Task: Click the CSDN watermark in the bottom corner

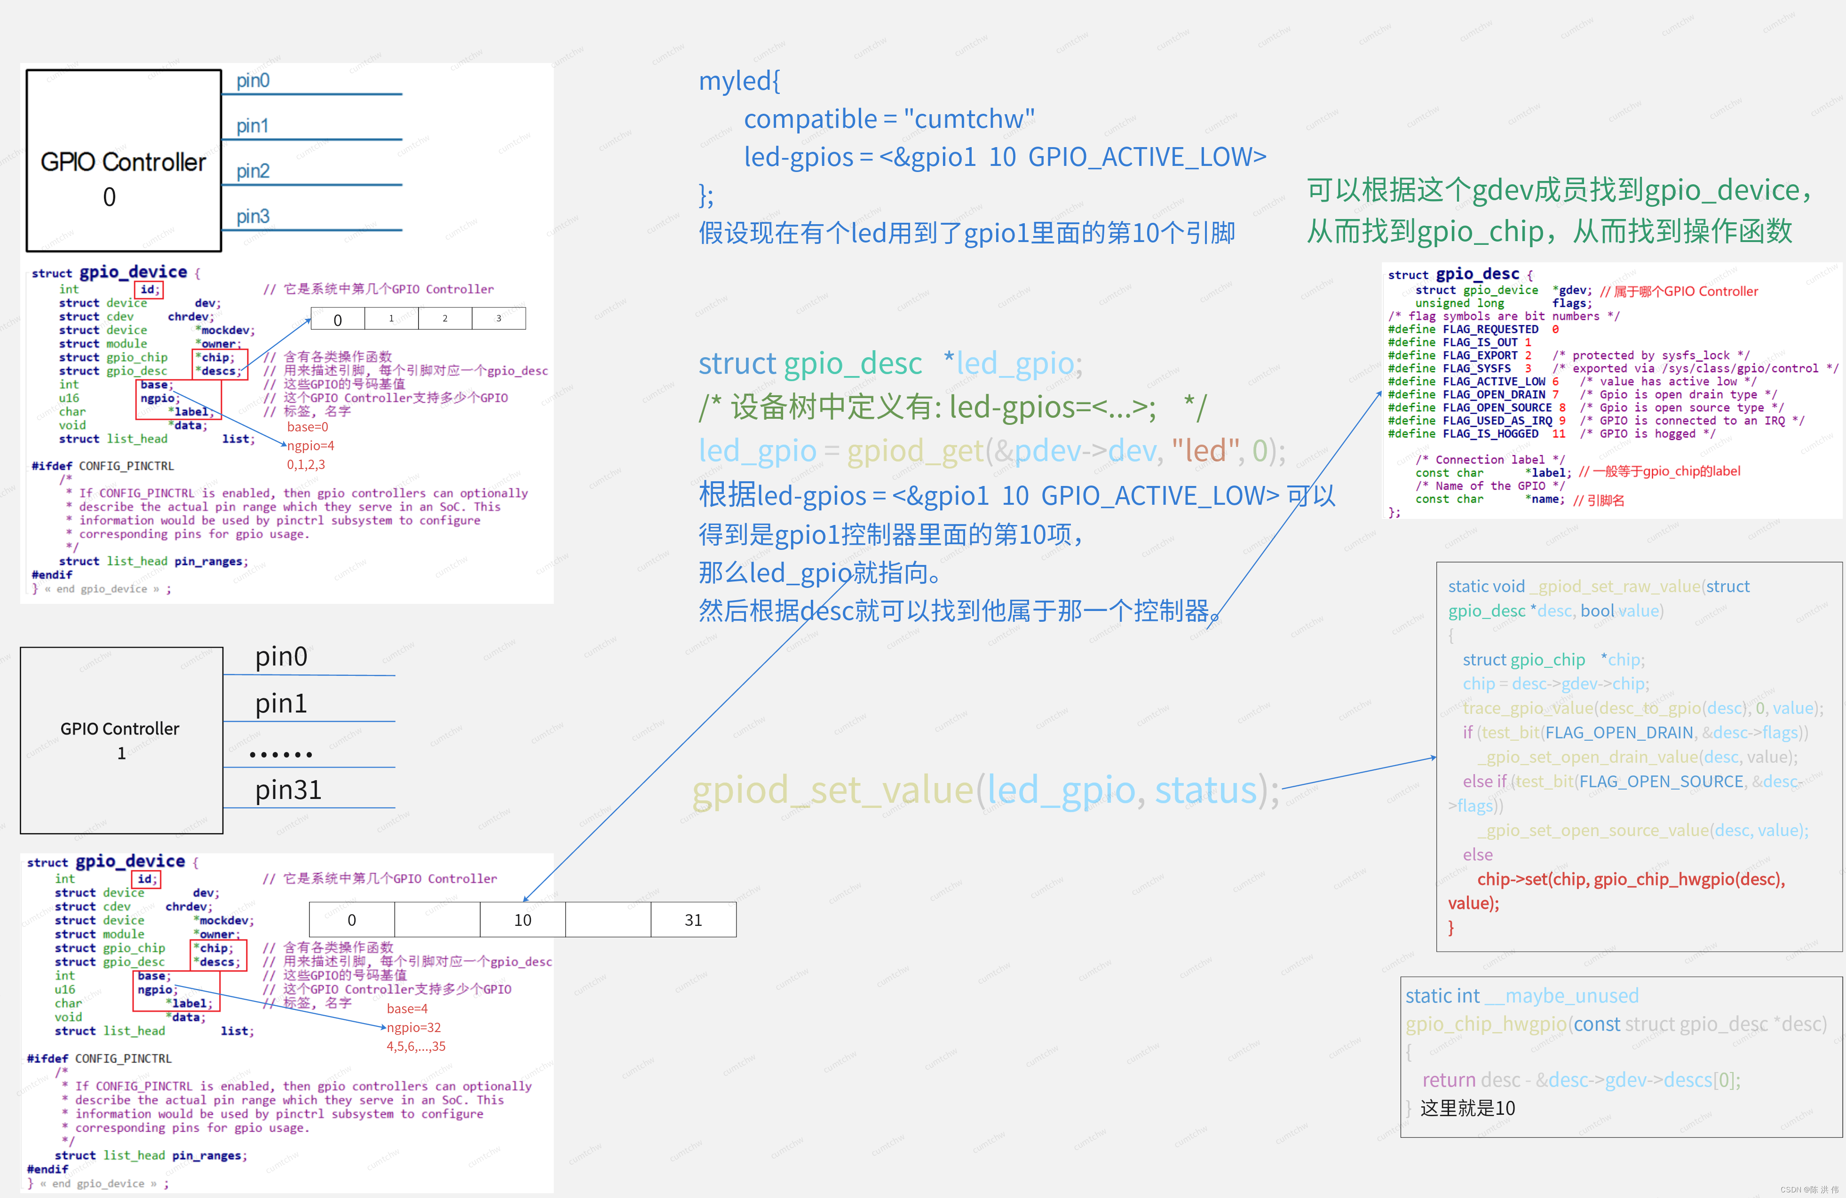Action: 1809,1190
